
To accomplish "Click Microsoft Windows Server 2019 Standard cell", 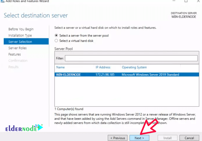I will [x=150, y=75].
